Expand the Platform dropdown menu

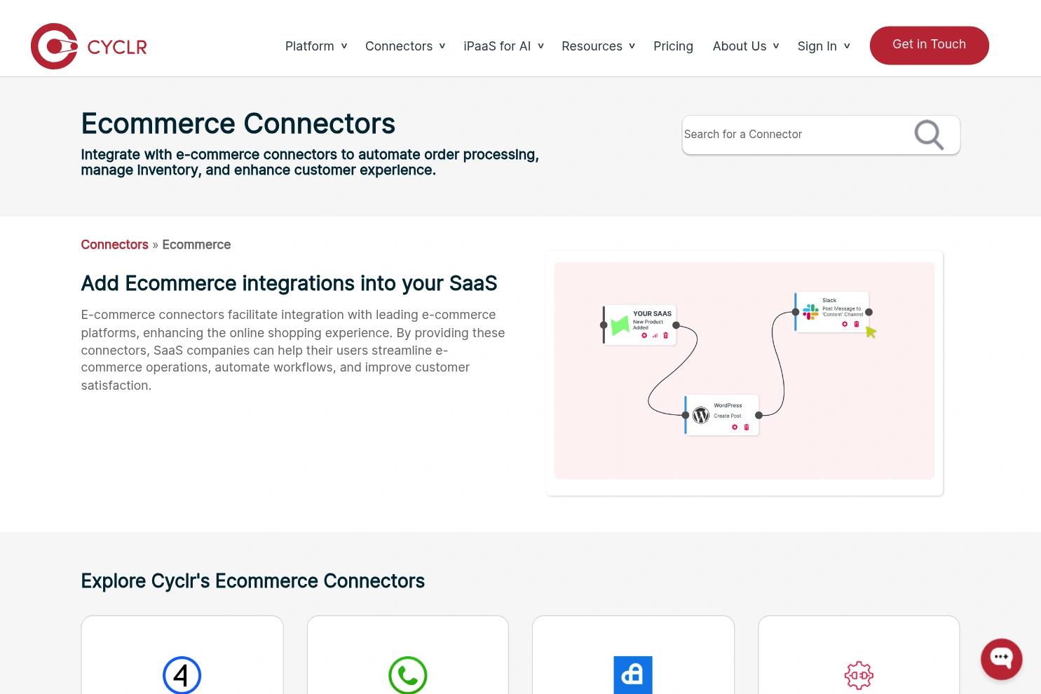pyautogui.click(x=316, y=46)
